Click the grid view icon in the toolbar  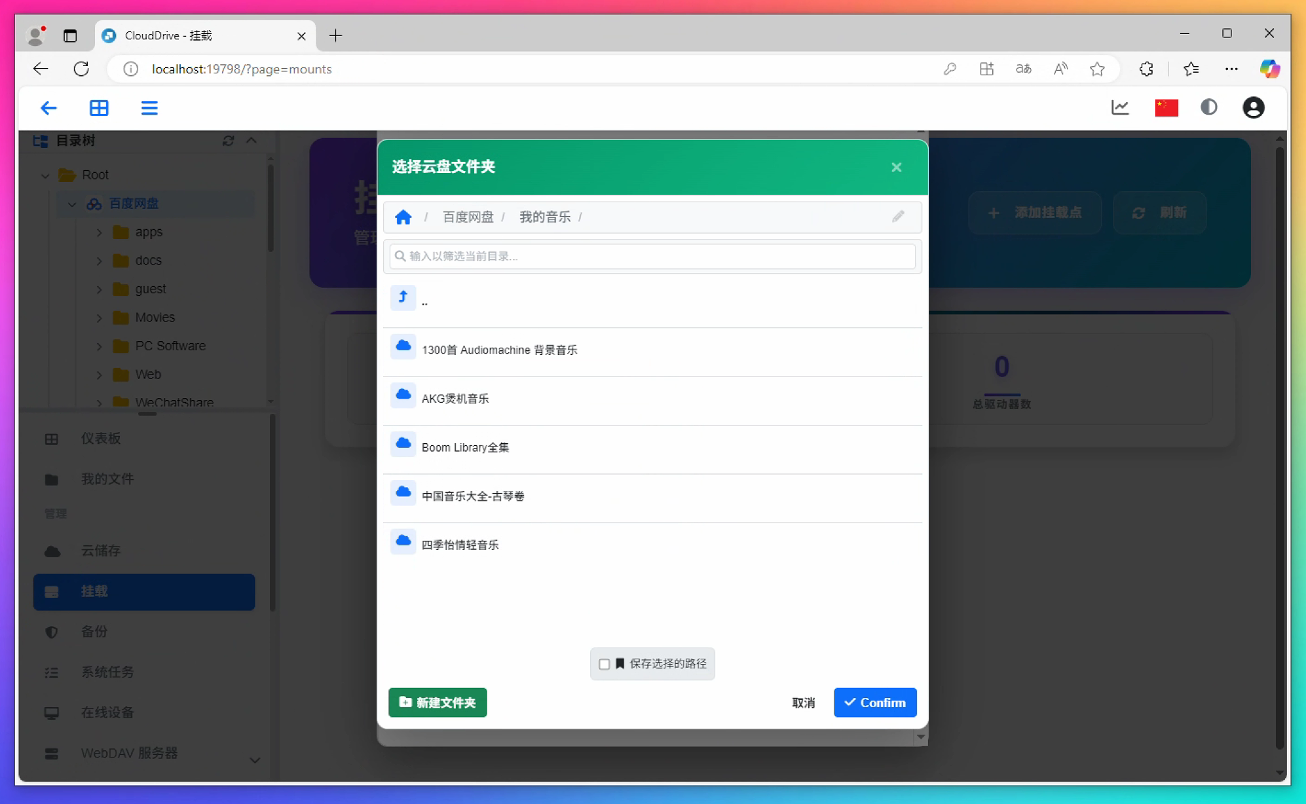pyautogui.click(x=99, y=107)
